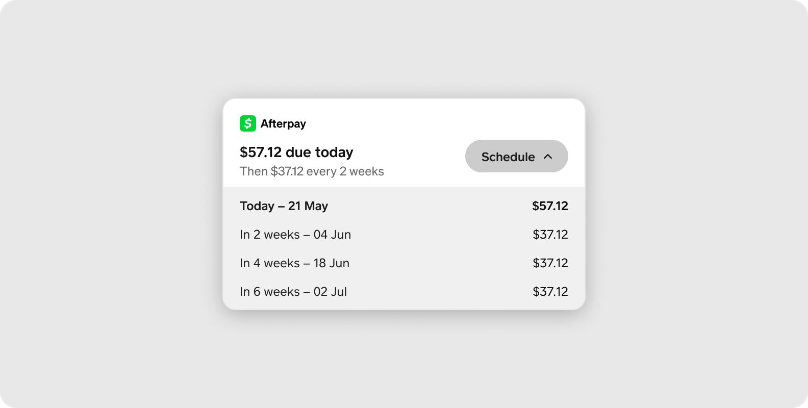
Task: Click "Then $37.12 every 2 weeks" subtext
Action: [x=312, y=171]
